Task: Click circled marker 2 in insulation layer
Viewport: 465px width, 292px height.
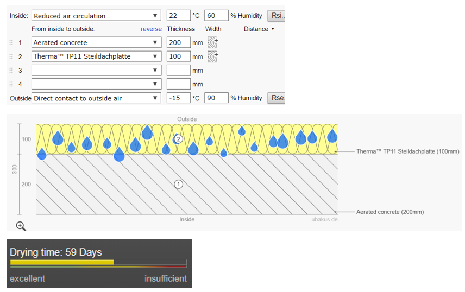Action: click(177, 139)
